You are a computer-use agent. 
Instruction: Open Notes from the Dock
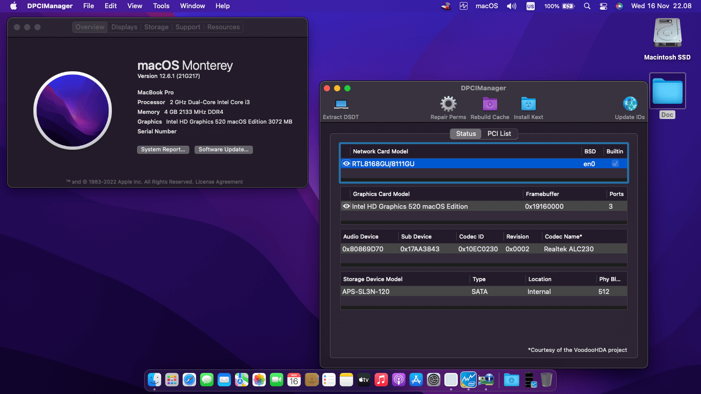[346, 380]
